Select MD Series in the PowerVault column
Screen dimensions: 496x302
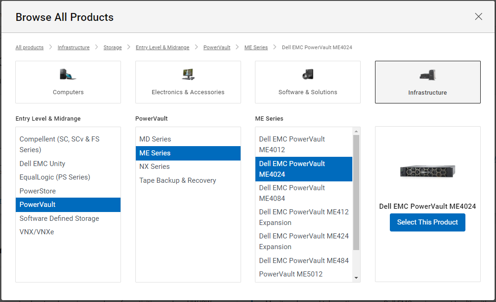[155, 139]
